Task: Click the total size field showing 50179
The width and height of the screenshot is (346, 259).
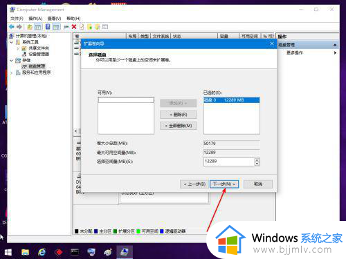Action: (232, 144)
